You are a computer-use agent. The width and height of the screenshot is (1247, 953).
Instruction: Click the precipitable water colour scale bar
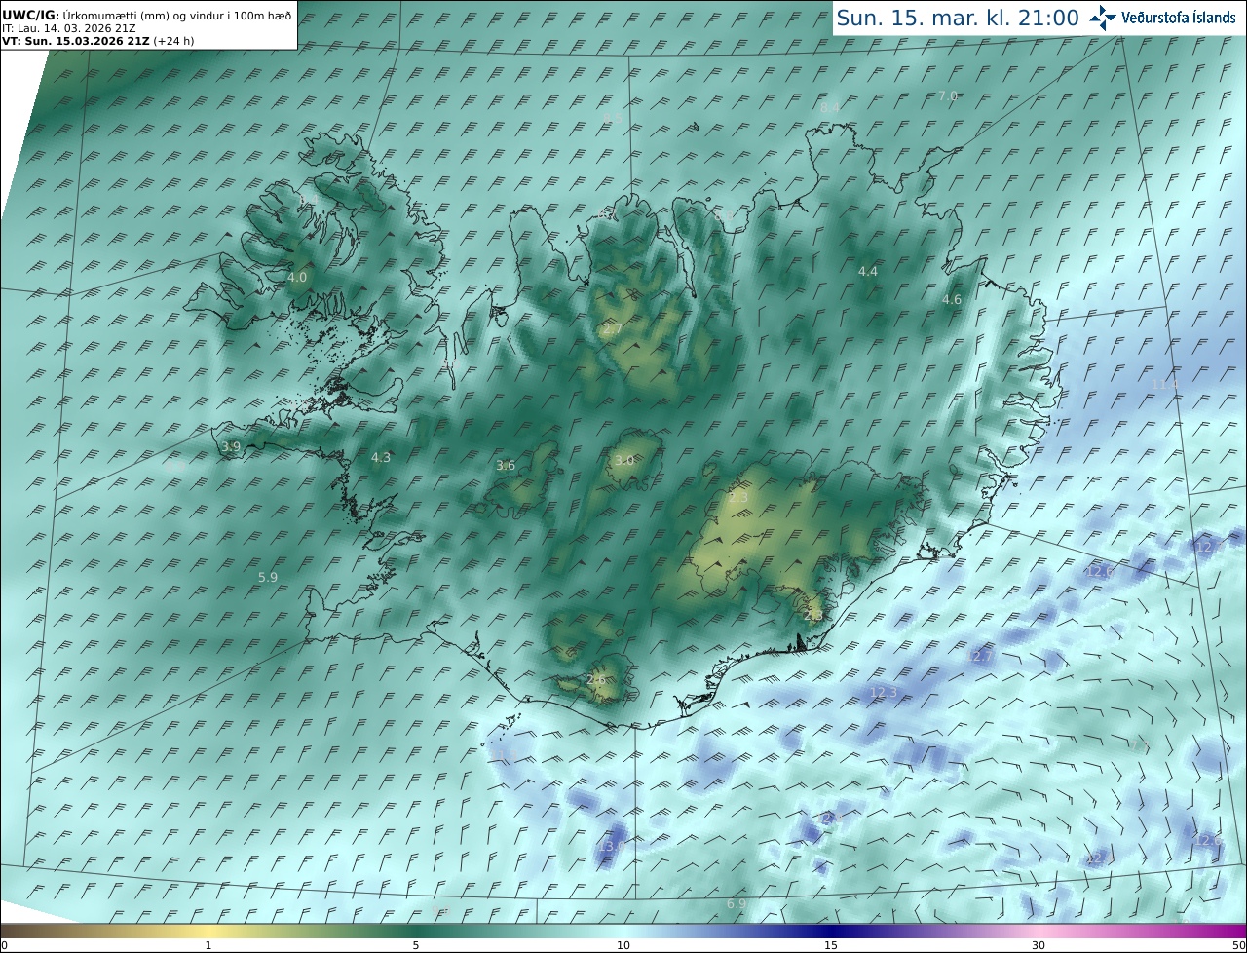623,931
